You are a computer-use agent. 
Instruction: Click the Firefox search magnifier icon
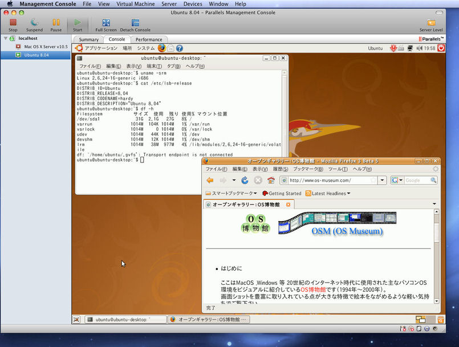click(x=433, y=180)
